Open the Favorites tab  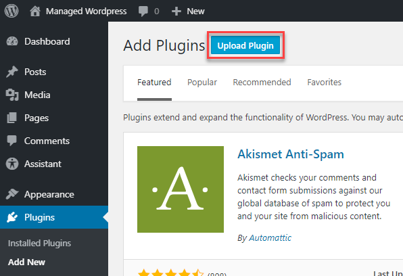tap(324, 83)
